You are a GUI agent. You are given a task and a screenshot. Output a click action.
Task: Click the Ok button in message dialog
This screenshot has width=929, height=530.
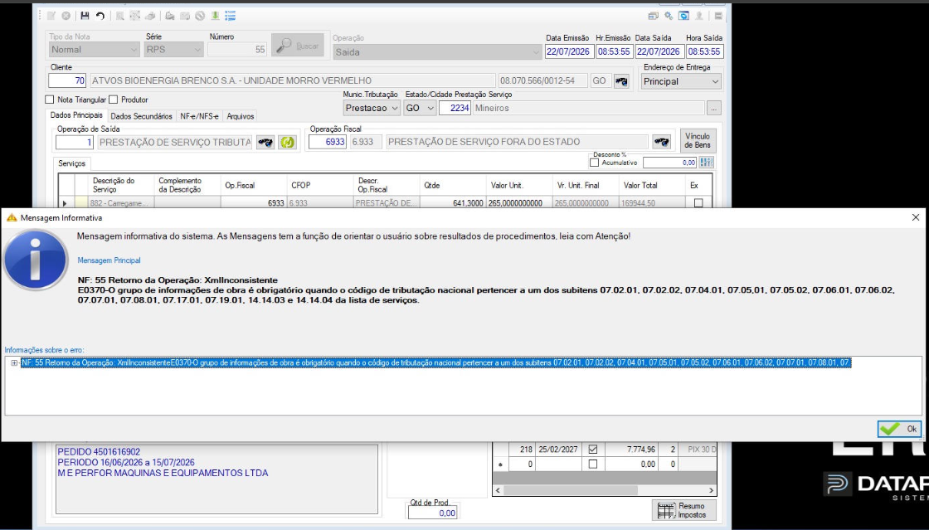[x=899, y=429]
